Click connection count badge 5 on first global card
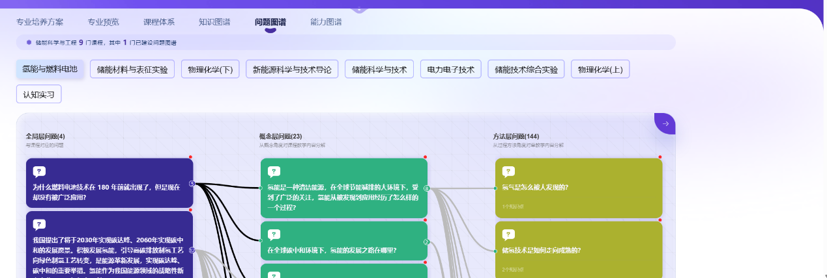Screen dimensions: 827x278 tap(192, 183)
